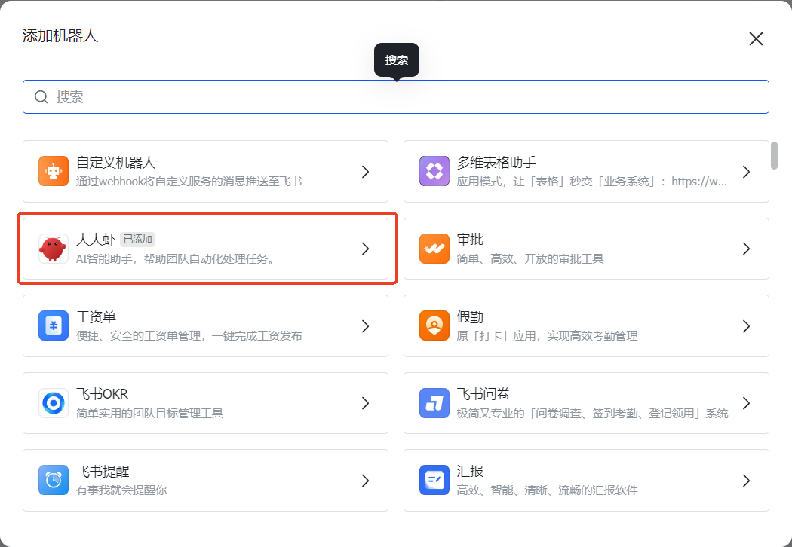Click description 高效、智能、清晰、流畅的汇报软件

547,490
